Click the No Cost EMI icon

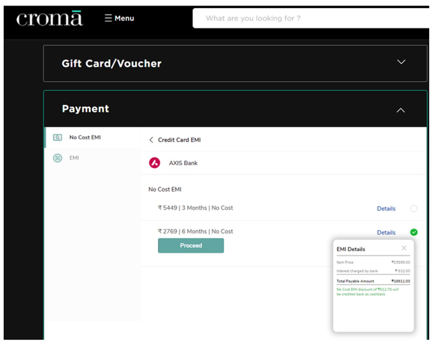click(x=57, y=137)
